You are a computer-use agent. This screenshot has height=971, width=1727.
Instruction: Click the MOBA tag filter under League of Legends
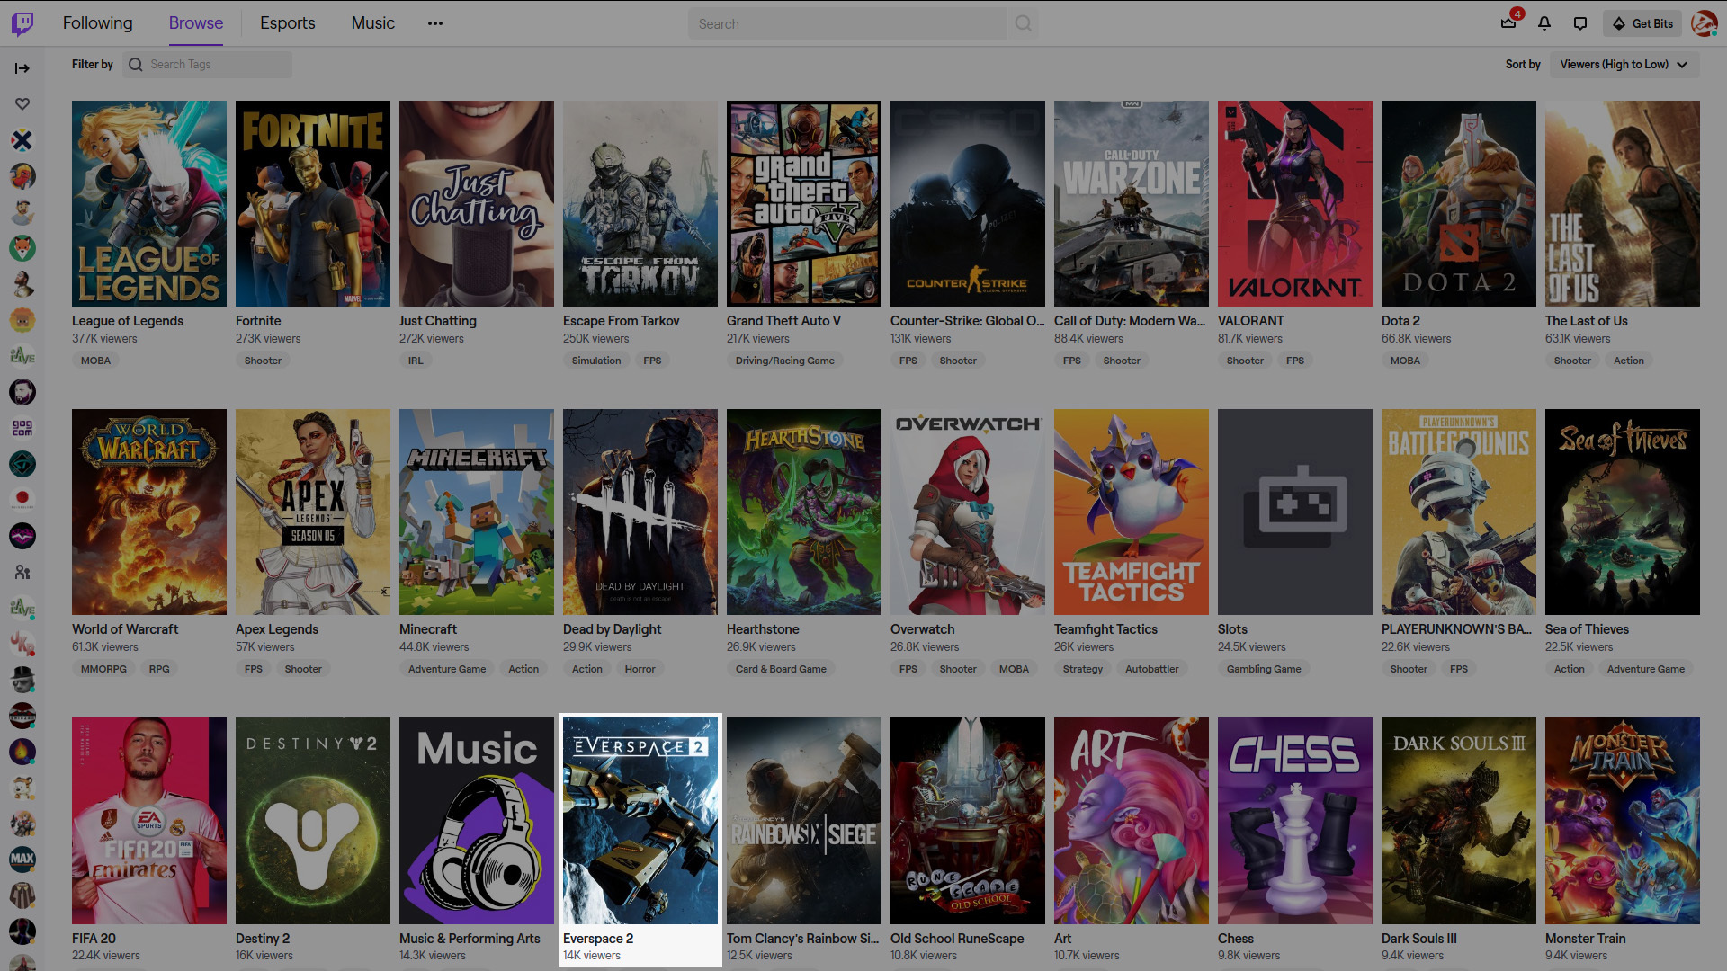[x=94, y=361]
